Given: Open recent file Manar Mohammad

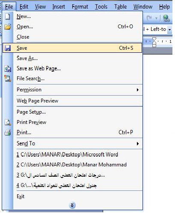Looking at the screenshot, I should coord(71,165).
